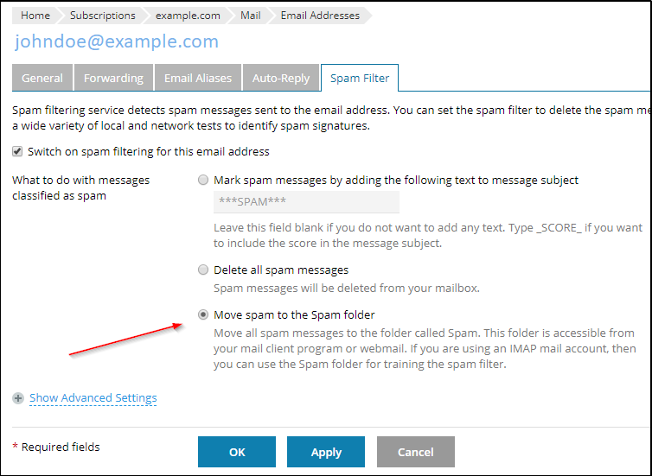Go to example.com breadcrumb item
The width and height of the screenshot is (652, 476).
pos(188,16)
